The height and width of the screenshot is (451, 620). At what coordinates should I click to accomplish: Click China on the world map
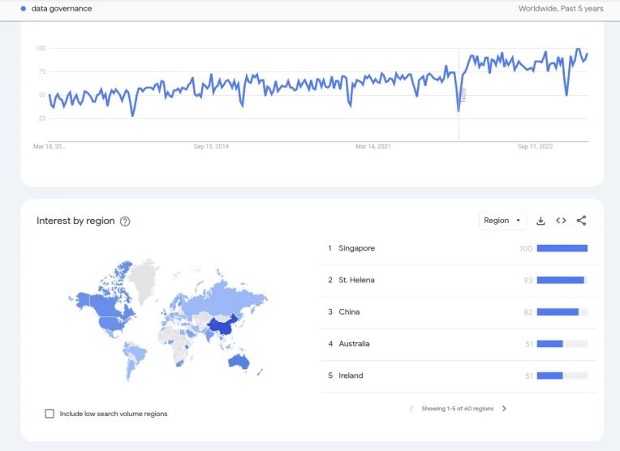coord(222,326)
